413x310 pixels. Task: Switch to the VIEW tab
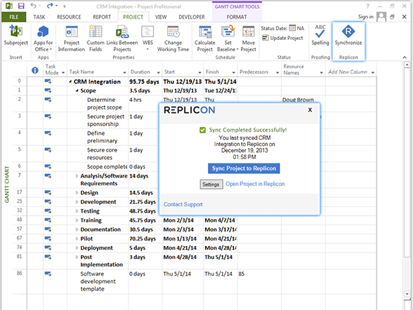(160, 17)
